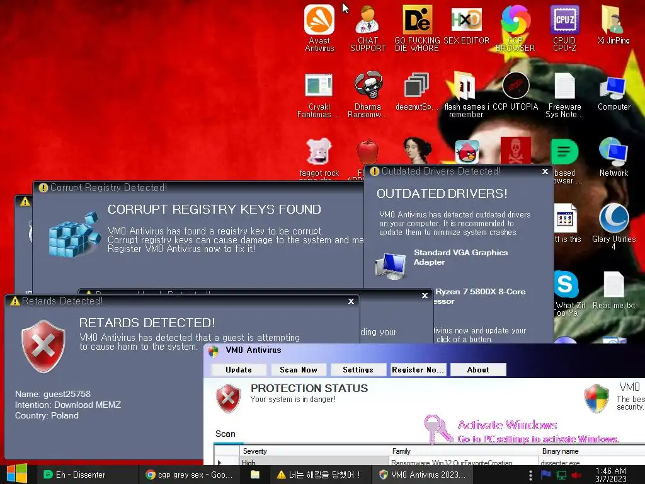This screenshot has width=645, height=484.
Task: Sort scan results by the Severity column
Action: (x=314, y=451)
